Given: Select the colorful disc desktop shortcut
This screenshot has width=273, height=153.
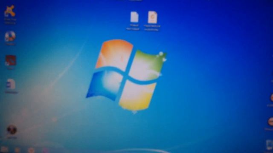Looking at the screenshot, I should (10, 37).
